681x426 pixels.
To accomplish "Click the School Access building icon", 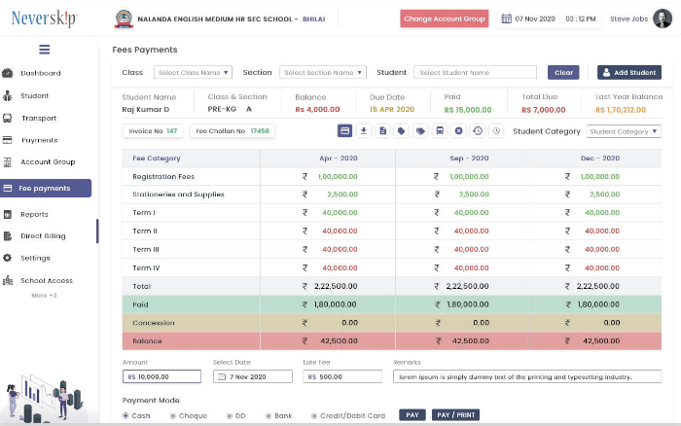I will point(8,280).
